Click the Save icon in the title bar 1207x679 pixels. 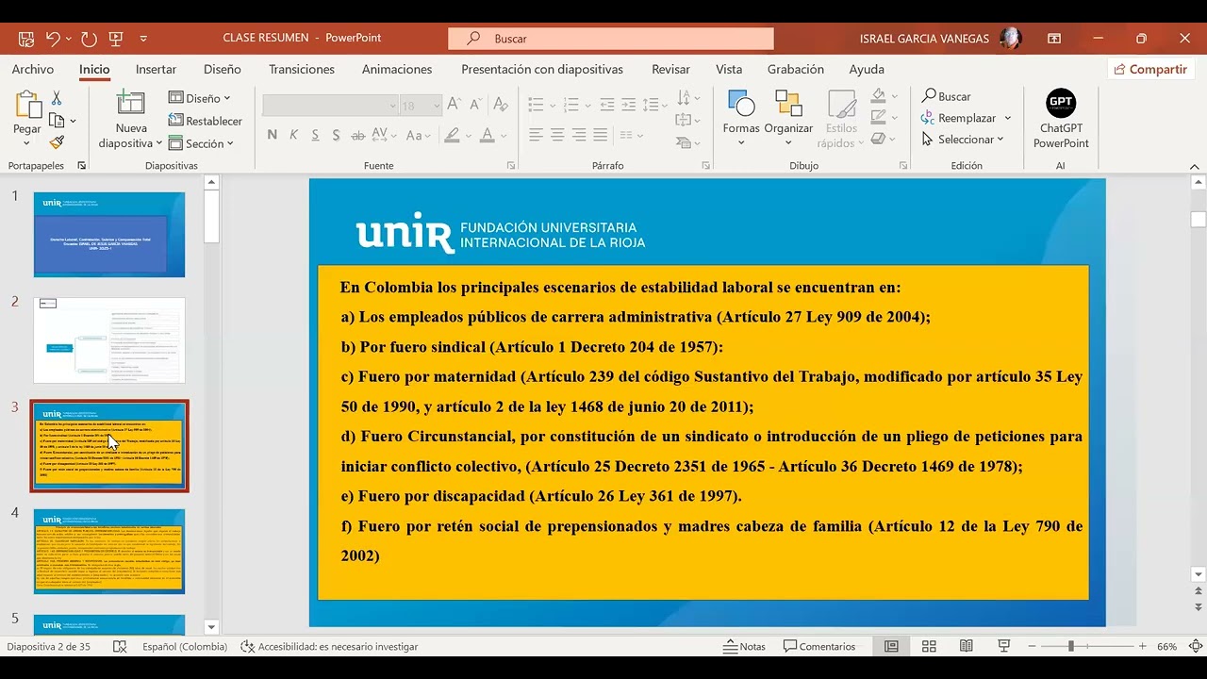[26, 39]
